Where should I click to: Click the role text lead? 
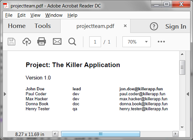click(x=77, y=89)
